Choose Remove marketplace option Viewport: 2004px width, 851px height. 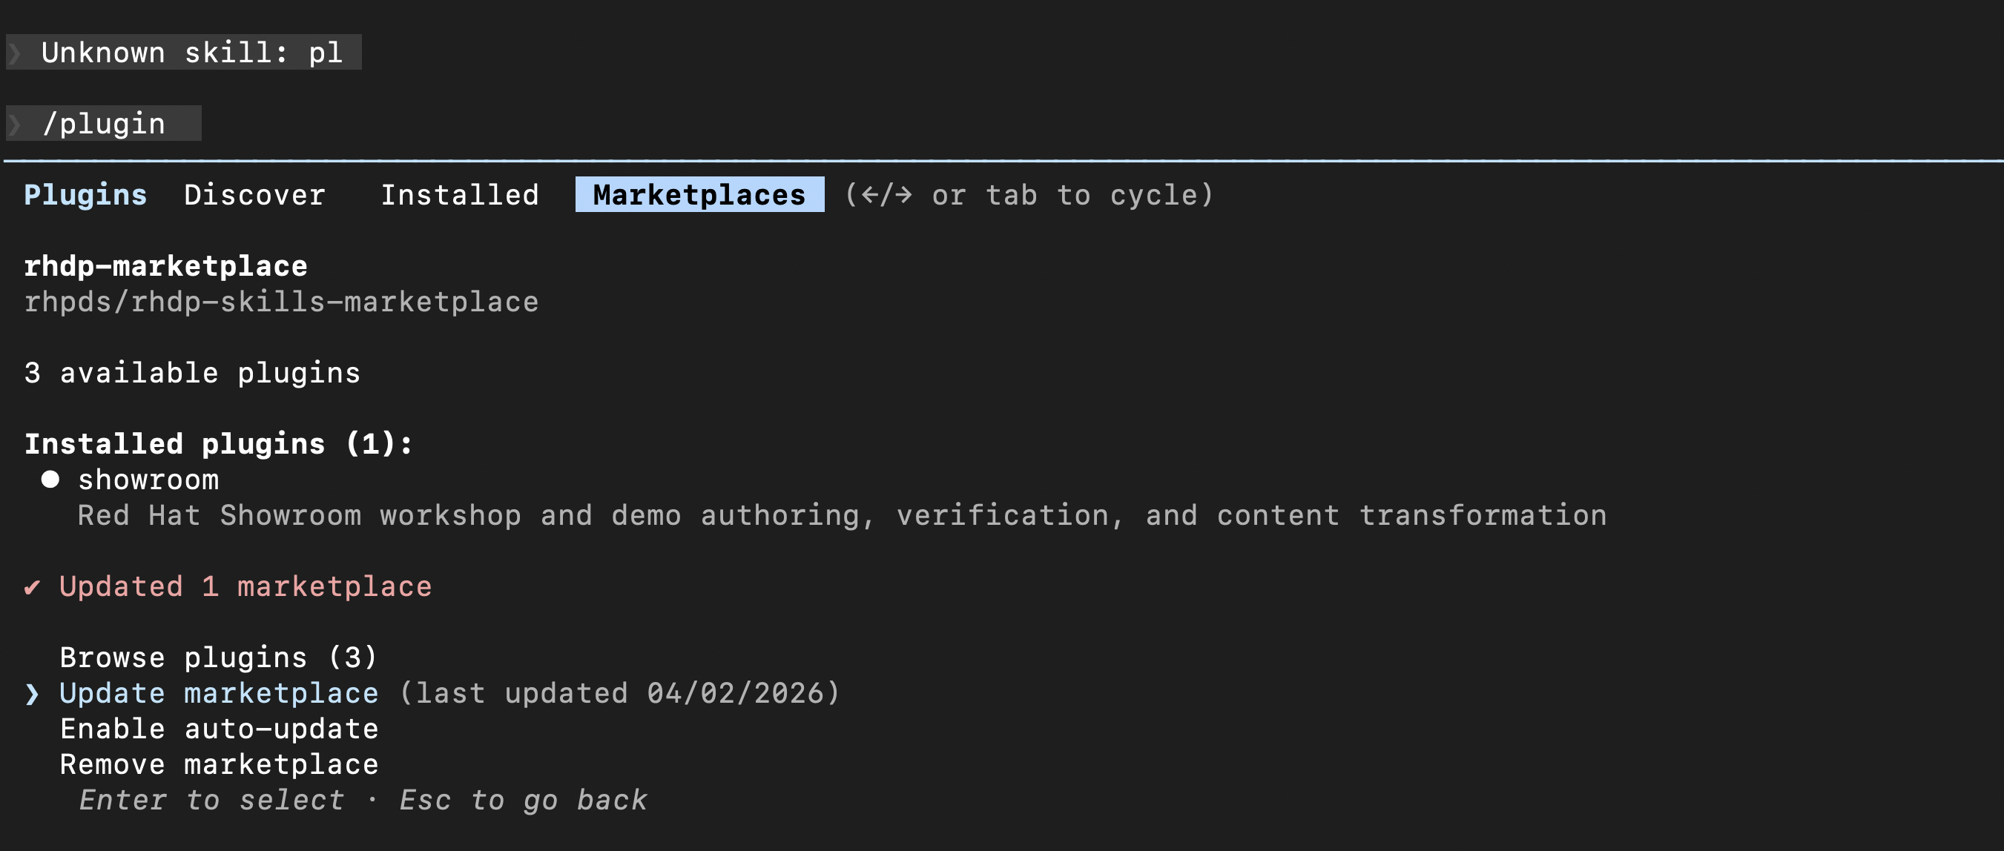click(219, 765)
